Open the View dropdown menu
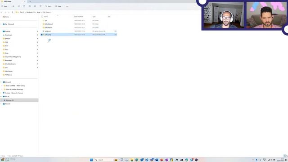288x162 pixels. (x=59, y=6)
